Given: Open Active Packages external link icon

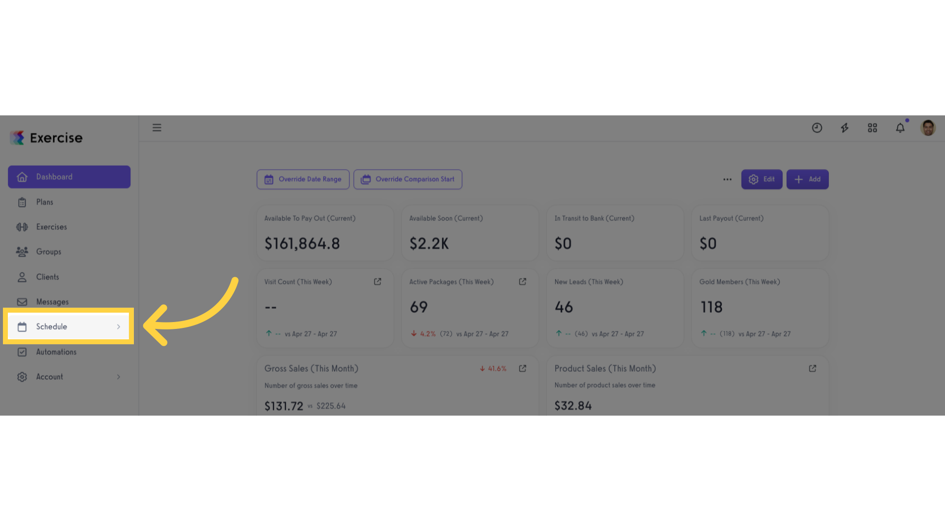Looking at the screenshot, I should tap(523, 282).
